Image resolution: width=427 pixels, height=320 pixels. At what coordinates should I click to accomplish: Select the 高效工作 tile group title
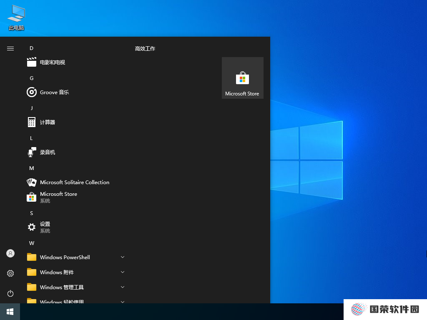(x=145, y=48)
